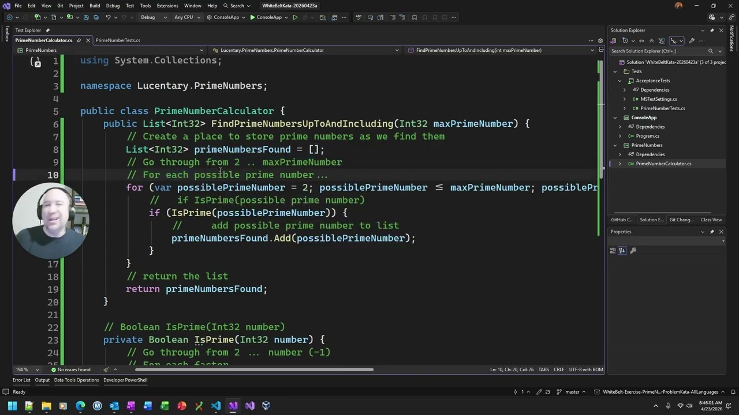This screenshot has width=739, height=415.
Task: Open VS Code from the taskbar
Action: tap(216, 406)
